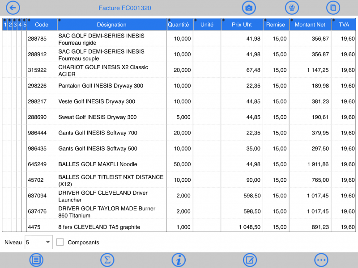358x268 pixels.
Task: Tap the edit pencil icon
Action: point(250,260)
